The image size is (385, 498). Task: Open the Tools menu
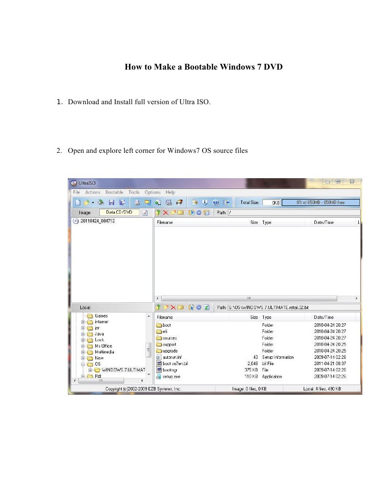coord(134,192)
